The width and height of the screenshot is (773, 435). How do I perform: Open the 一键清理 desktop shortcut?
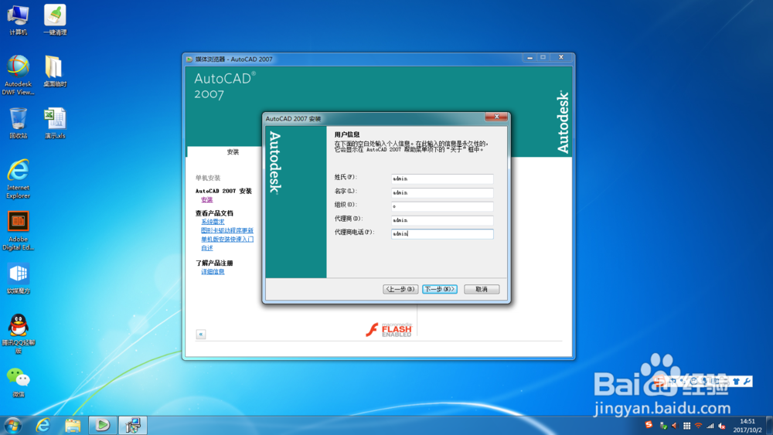55,20
